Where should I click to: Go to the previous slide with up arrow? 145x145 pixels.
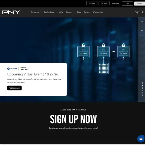pos(142,22)
